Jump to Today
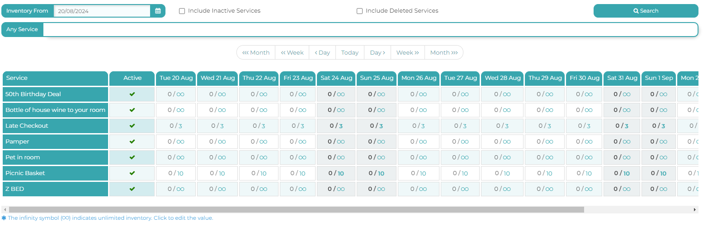The height and width of the screenshot is (227, 703). coord(350,52)
